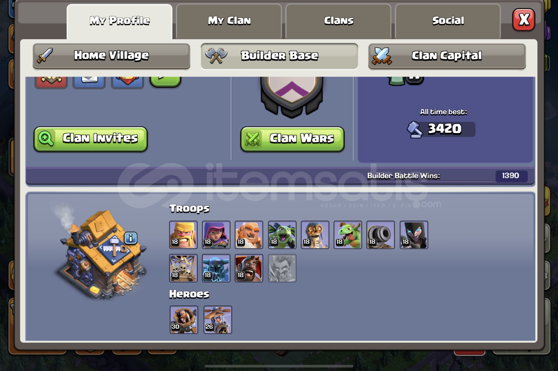Select the Night Witch troop icon

tap(414, 235)
